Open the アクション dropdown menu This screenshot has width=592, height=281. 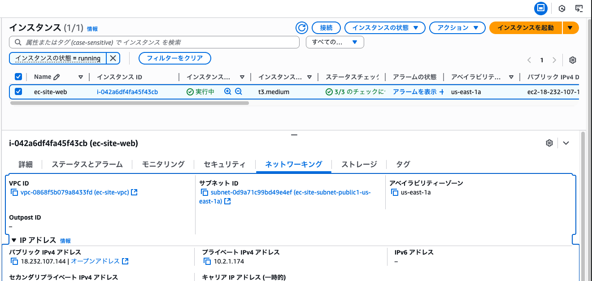tap(457, 27)
